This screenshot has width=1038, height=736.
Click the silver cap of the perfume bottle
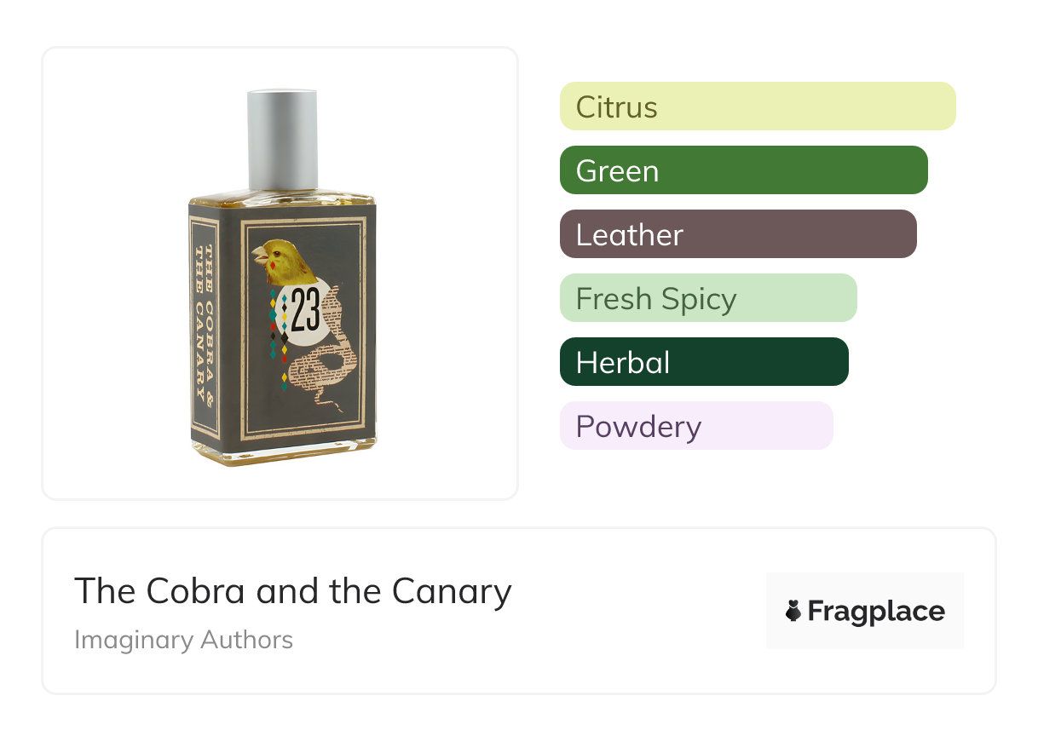282,139
